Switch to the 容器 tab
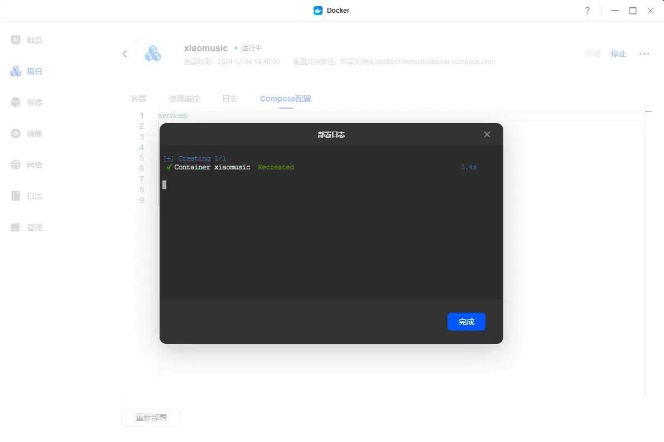 coord(138,99)
